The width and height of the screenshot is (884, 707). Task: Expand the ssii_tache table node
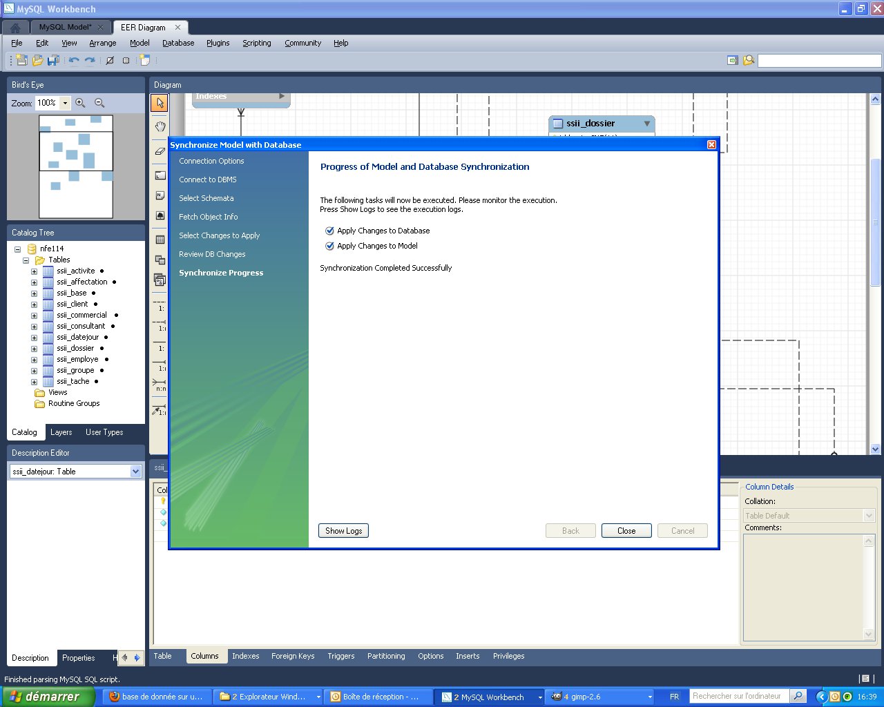(x=34, y=382)
